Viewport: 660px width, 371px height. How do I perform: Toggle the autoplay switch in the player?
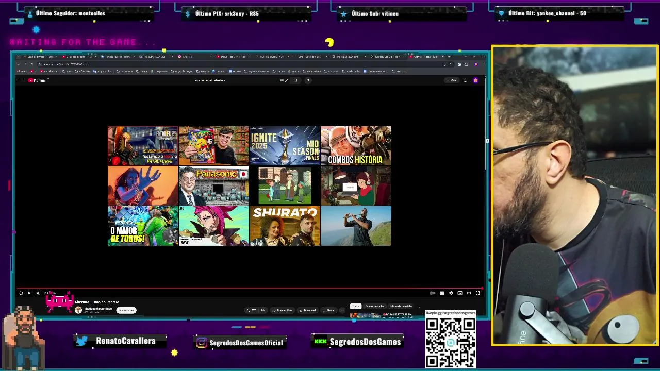433,293
